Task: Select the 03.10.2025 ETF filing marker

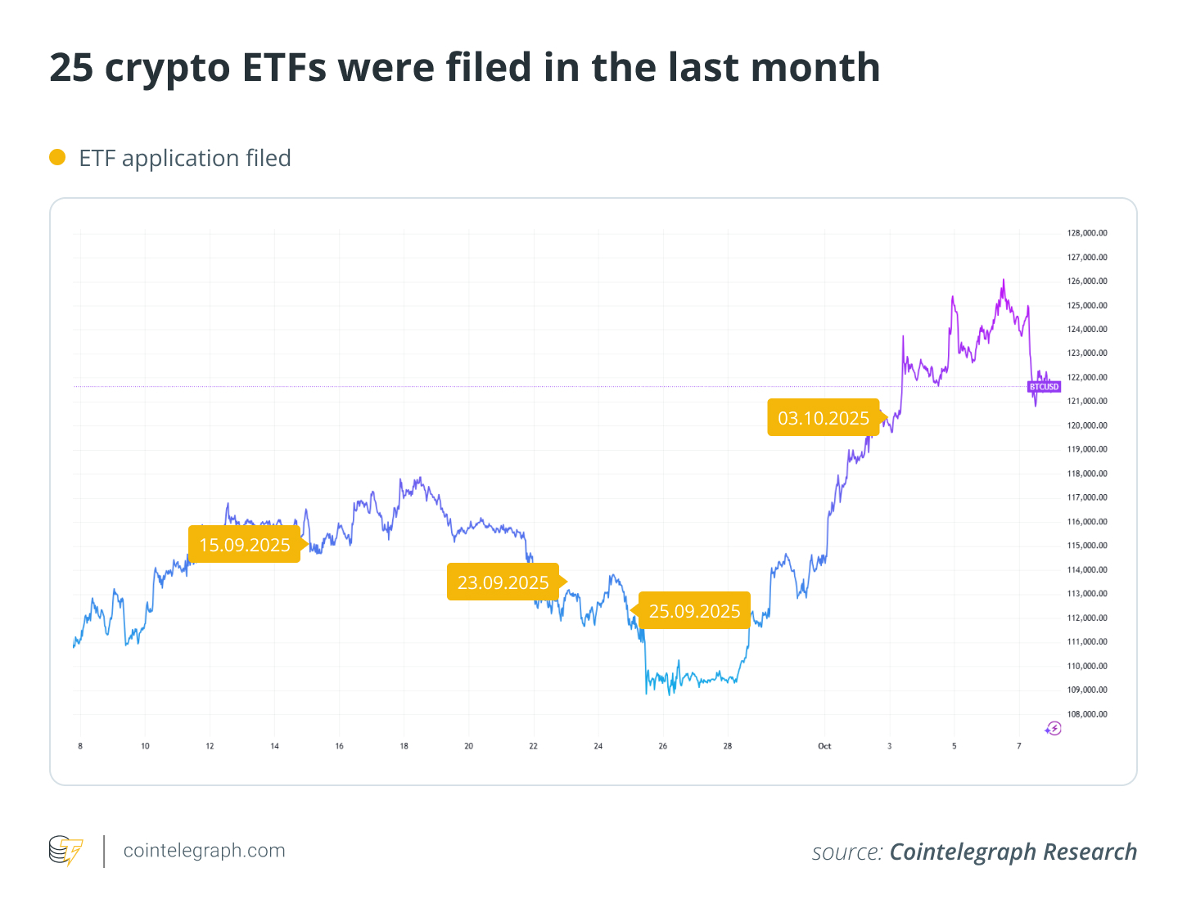Action: tap(824, 418)
